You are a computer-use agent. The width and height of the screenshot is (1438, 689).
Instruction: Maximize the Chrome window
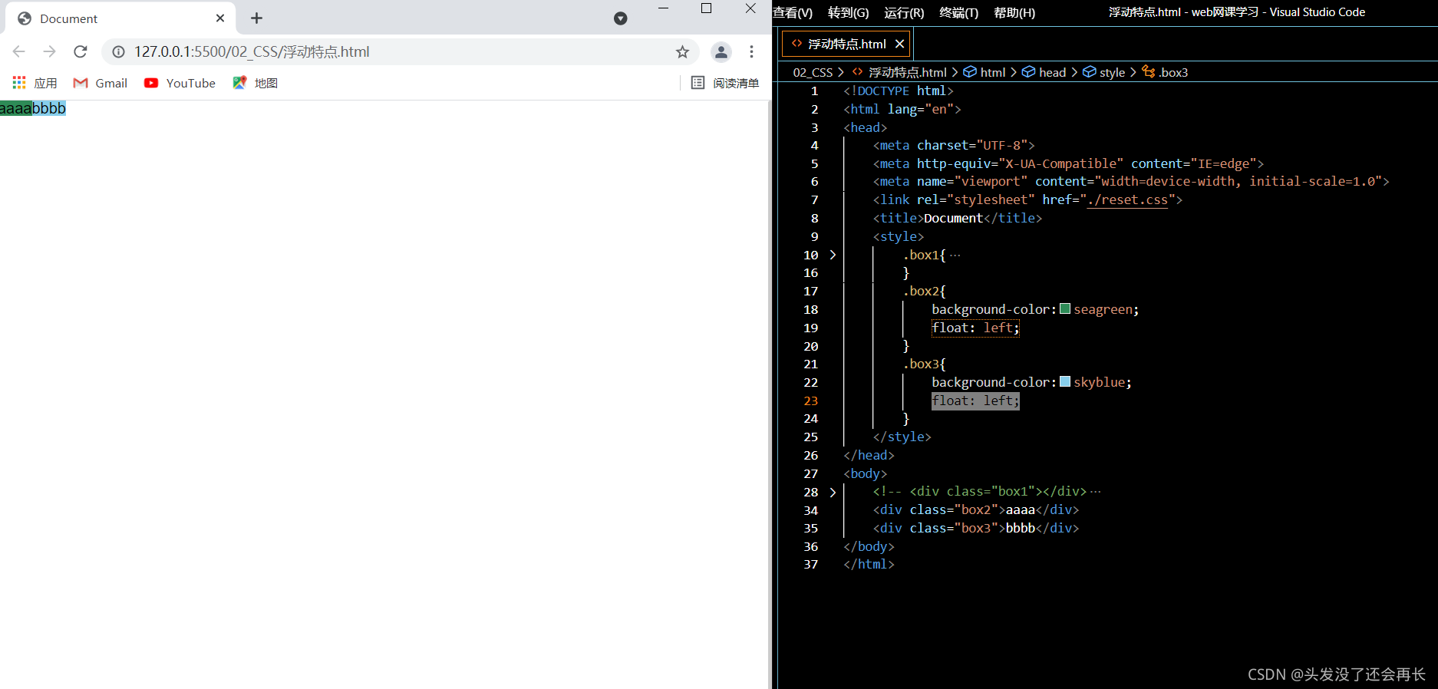(707, 8)
